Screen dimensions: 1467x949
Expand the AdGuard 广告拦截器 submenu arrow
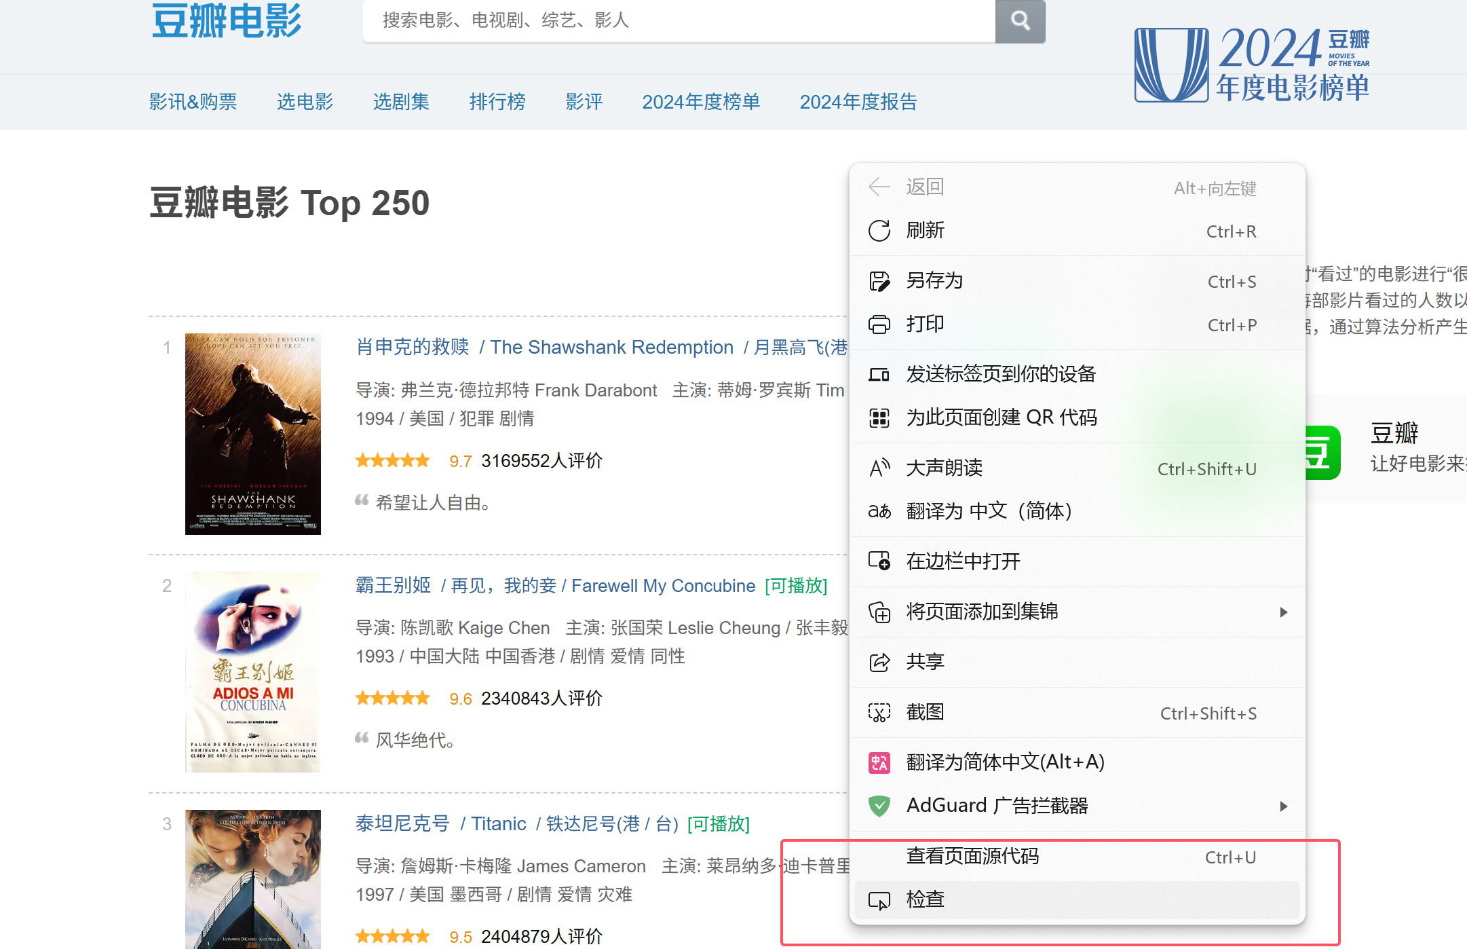1283,806
